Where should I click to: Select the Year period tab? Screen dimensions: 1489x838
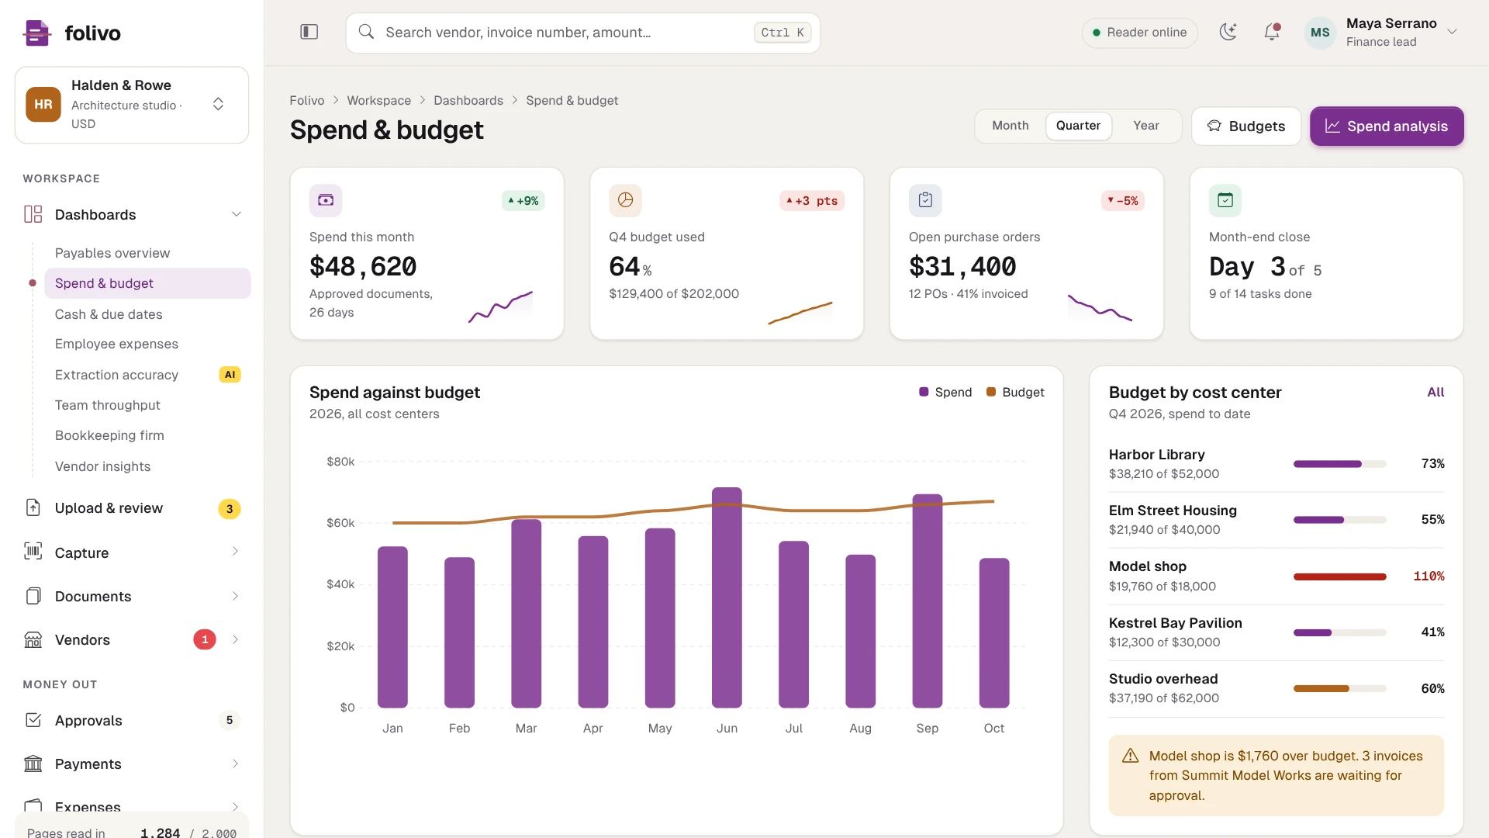(1146, 126)
